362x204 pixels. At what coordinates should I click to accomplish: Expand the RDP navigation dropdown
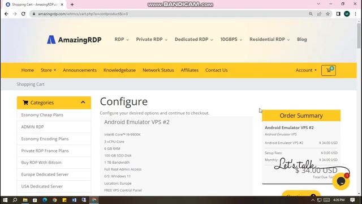coord(122,39)
